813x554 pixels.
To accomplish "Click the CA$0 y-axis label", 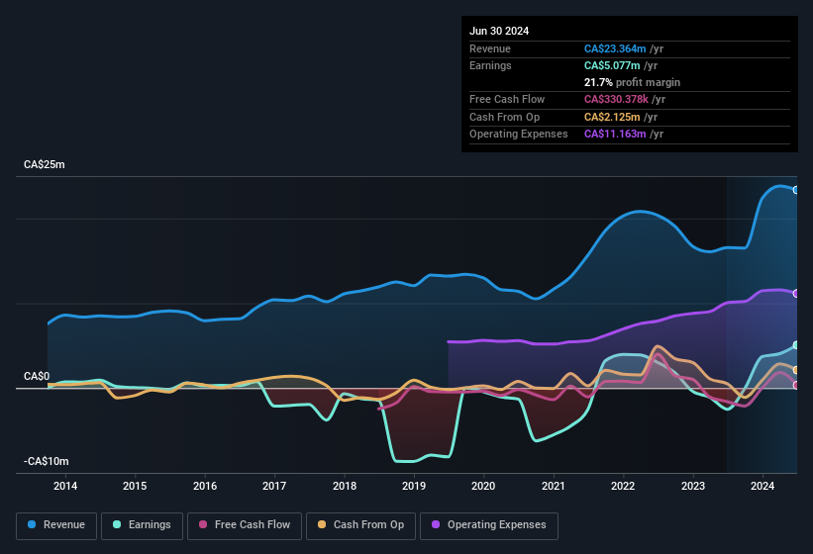I will pos(37,376).
